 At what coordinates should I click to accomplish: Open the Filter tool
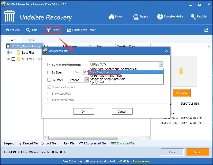coord(52,30)
